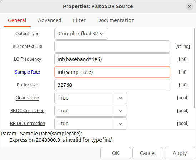Open the Output Type dropdown
Image resolution: width=196 pixels, height=160 pixels.
point(81,34)
